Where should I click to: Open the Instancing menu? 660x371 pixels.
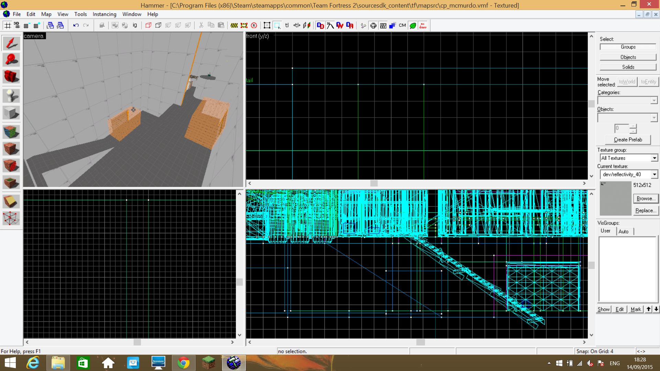[104, 14]
